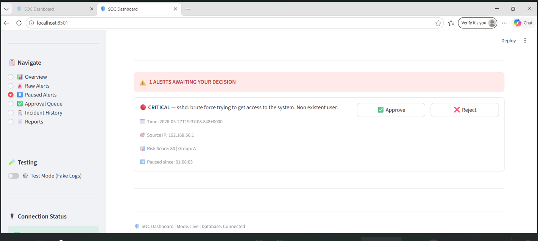The image size is (538, 241).
Task: Click the Connection Status heading
Action: coord(42,216)
